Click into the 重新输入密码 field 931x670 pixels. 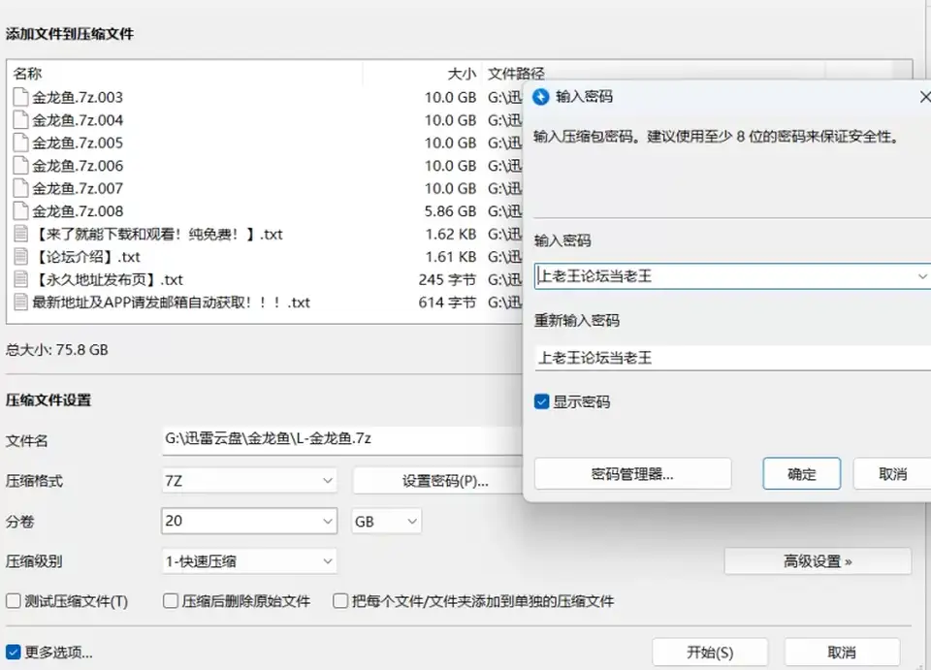733,357
